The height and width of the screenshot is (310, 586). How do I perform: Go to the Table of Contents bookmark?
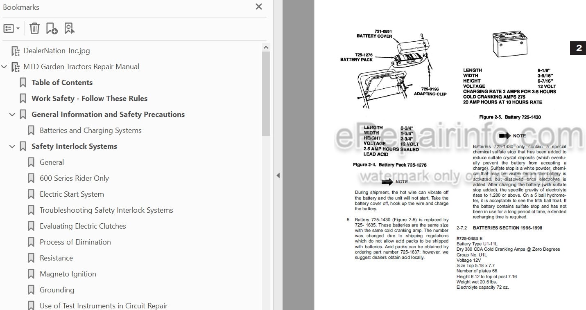point(62,83)
